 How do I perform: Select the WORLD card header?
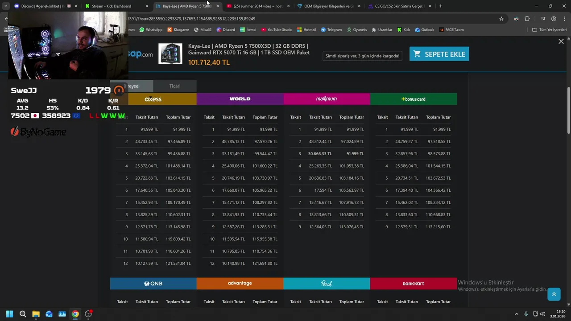click(x=240, y=99)
